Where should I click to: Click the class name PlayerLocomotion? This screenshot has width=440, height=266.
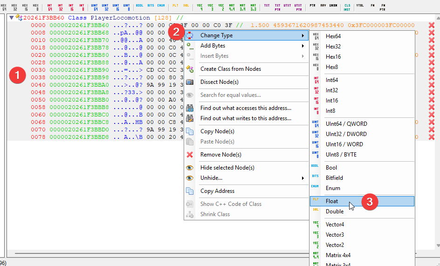(x=120, y=18)
